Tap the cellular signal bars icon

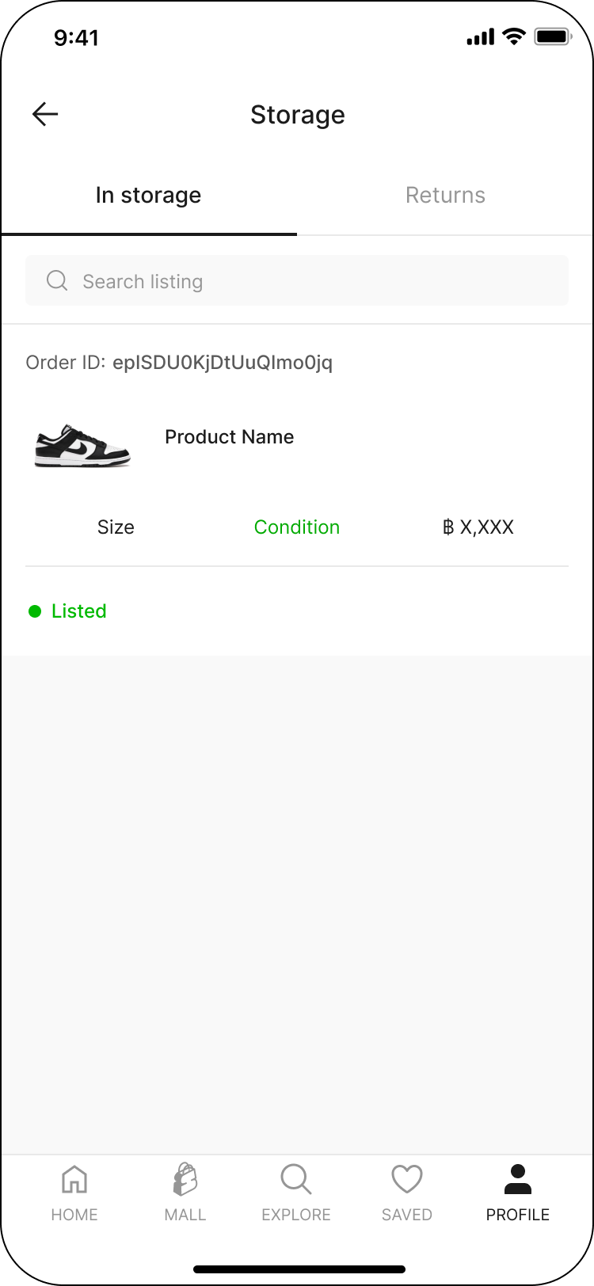(480, 36)
